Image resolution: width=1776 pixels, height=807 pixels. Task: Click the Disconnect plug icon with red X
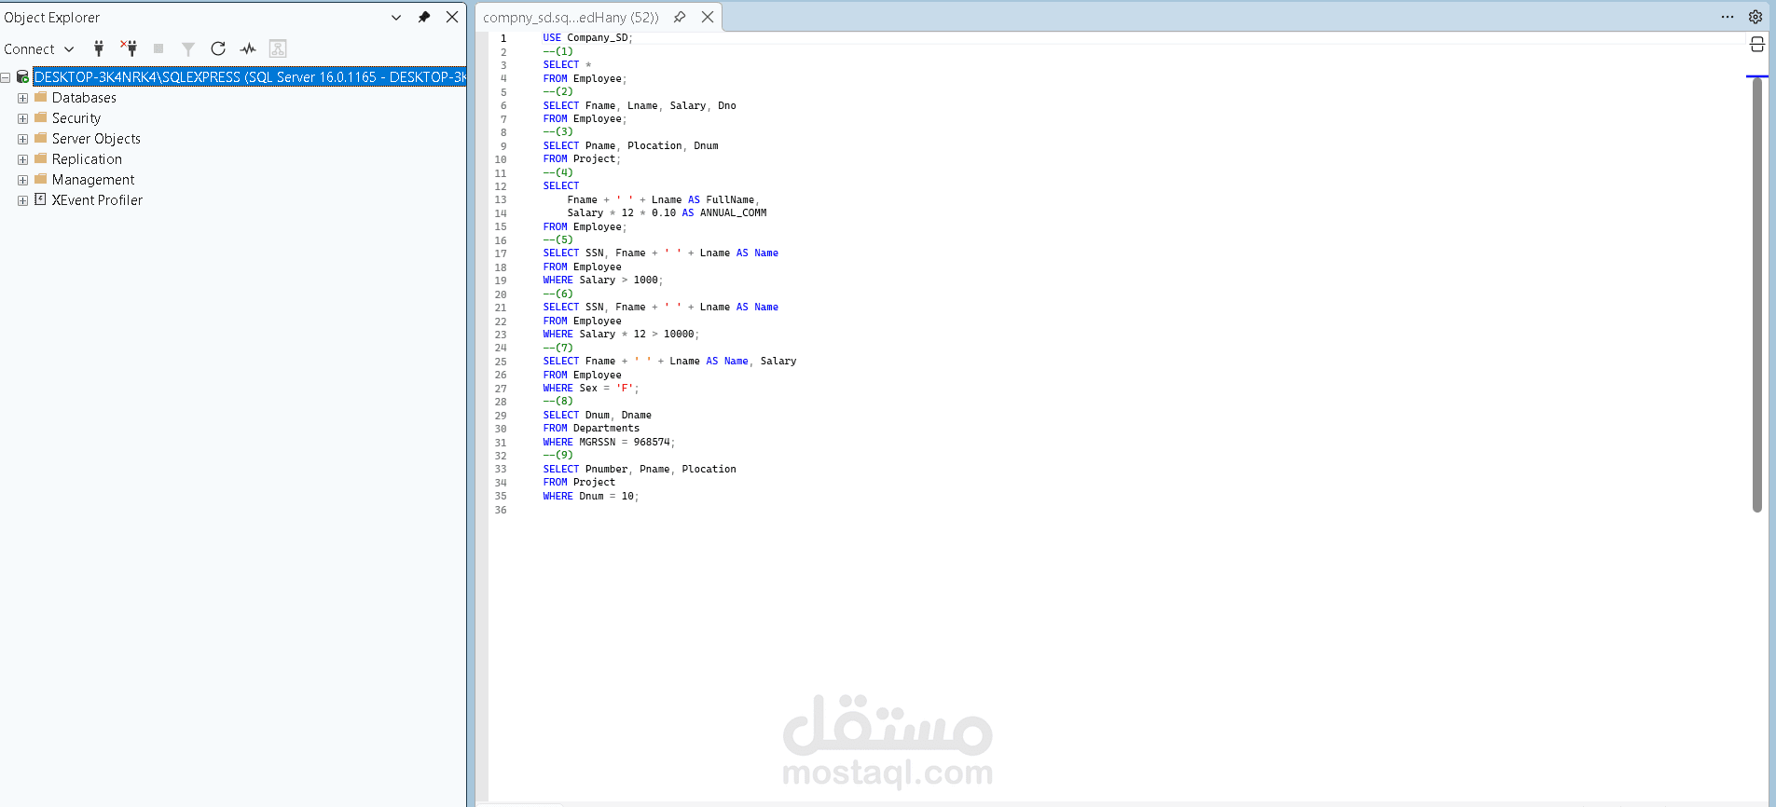(129, 48)
